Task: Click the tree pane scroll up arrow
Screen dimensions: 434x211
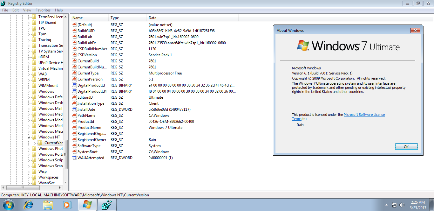Action: [65, 17]
